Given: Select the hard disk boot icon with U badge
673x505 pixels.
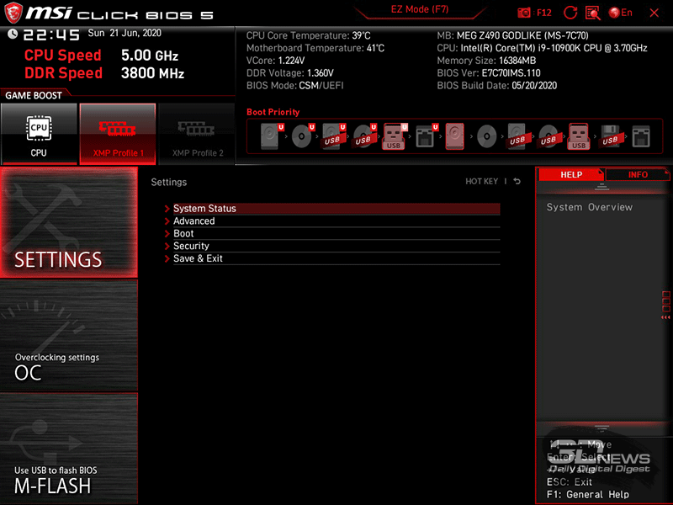Looking at the screenshot, I should point(272,136).
